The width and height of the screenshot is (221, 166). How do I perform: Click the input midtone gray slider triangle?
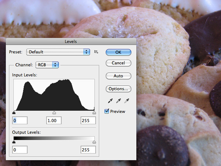pos(54,113)
